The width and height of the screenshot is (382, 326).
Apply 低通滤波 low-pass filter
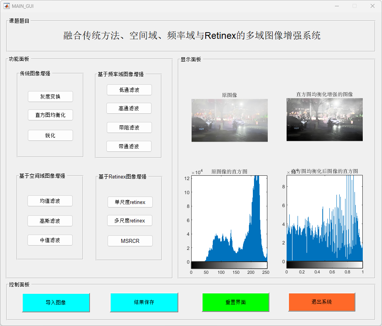[129, 90]
